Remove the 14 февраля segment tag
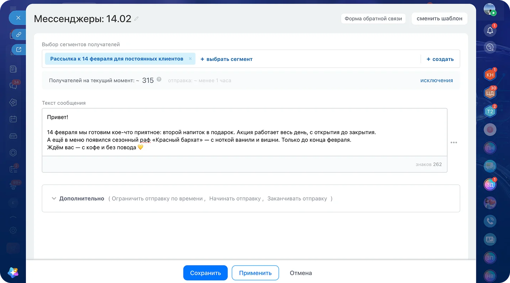Viewport: 510px width, 283px height. 190,59
